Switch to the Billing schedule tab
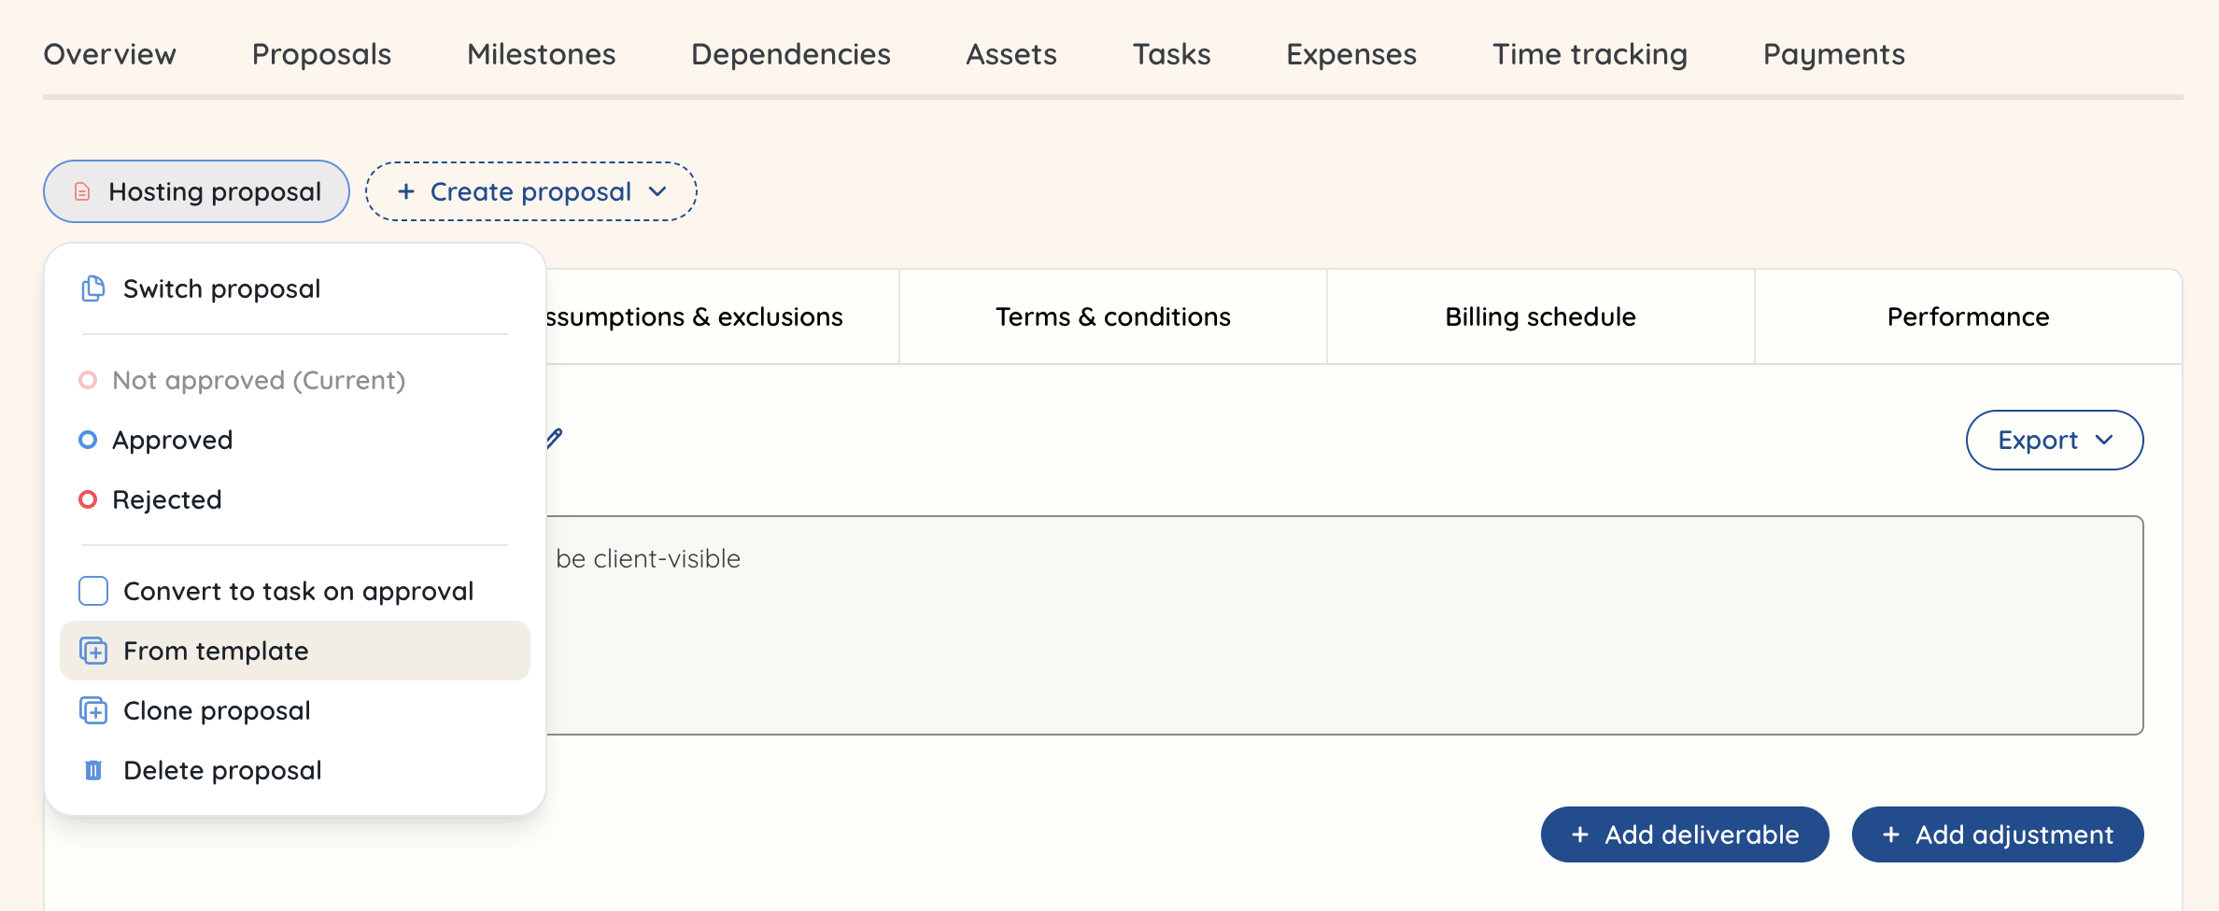The image size is (2219, 911). pos(1540,316)
